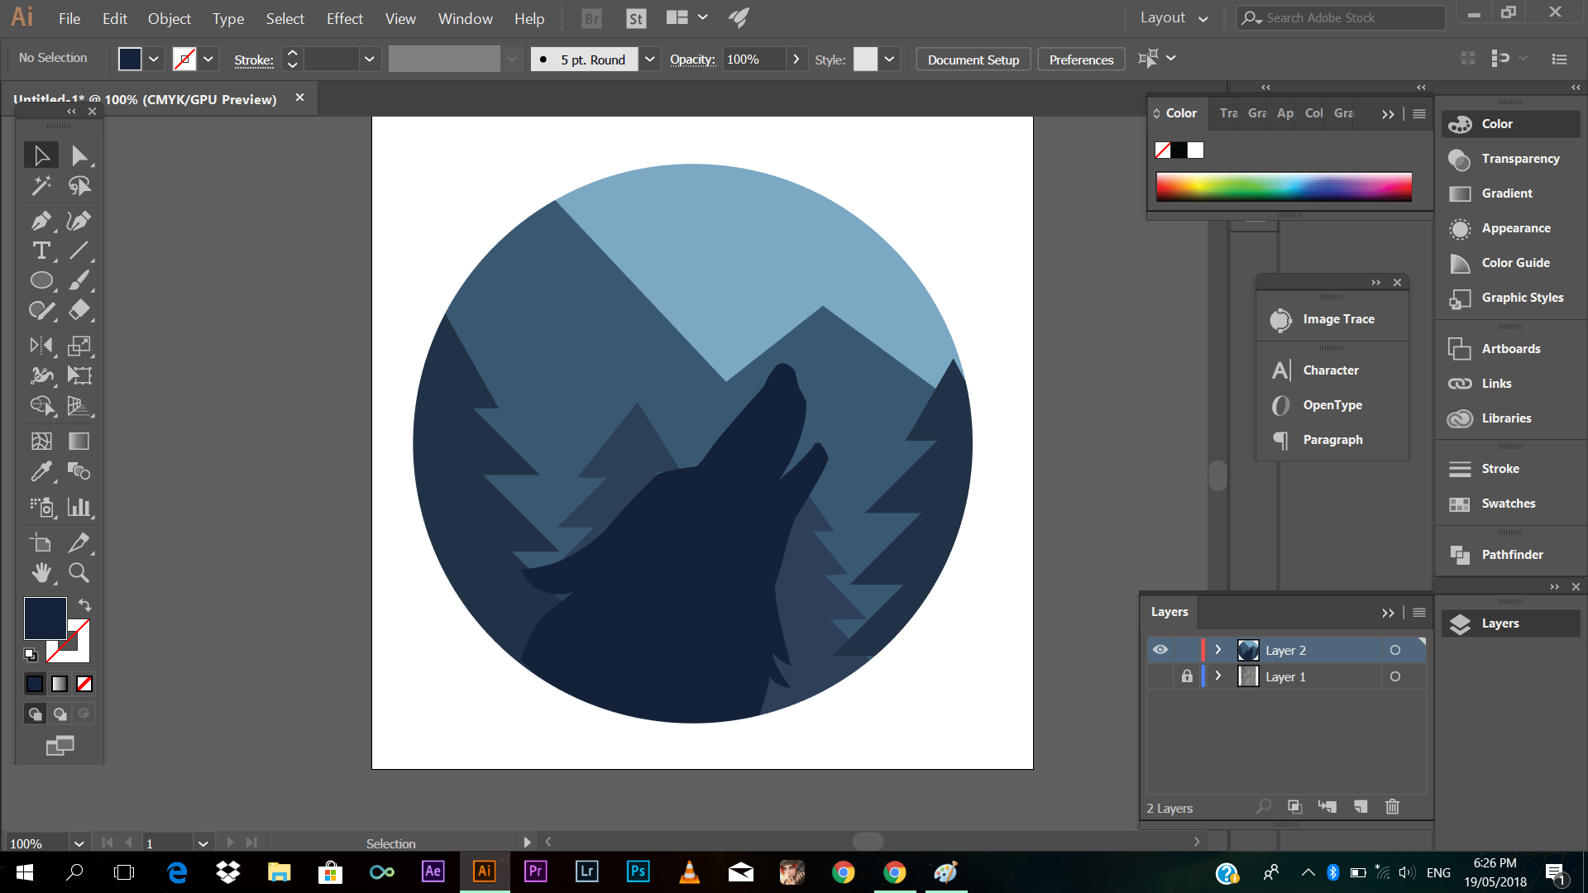Select the Shape Builder tool
Image resolution: width=1588 pixels, height=893 pixels.
coord(41,405)
